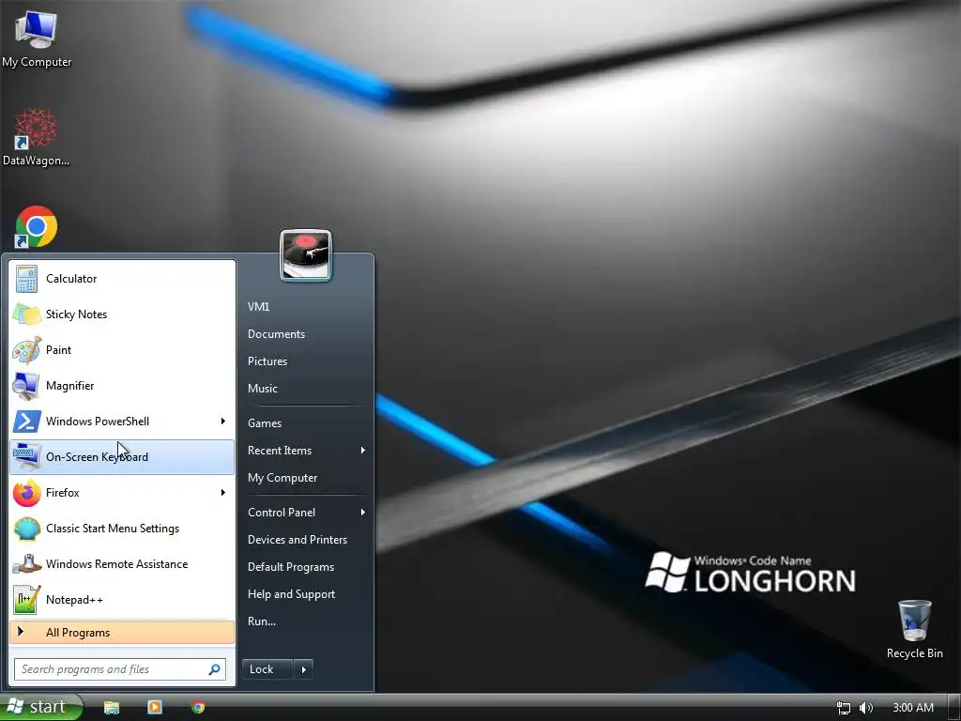The height and width of the screenshot is (721, 961).
Task: Click the Show Desktop strip beside the clock
Action: (954, 708)
